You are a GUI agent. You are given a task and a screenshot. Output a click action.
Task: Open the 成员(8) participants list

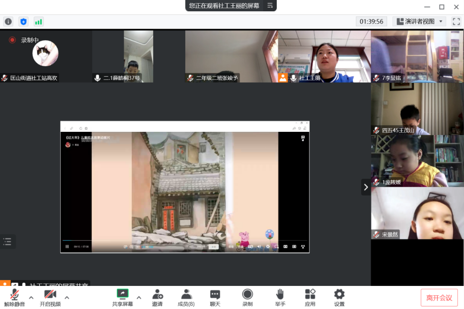(186, 297)
